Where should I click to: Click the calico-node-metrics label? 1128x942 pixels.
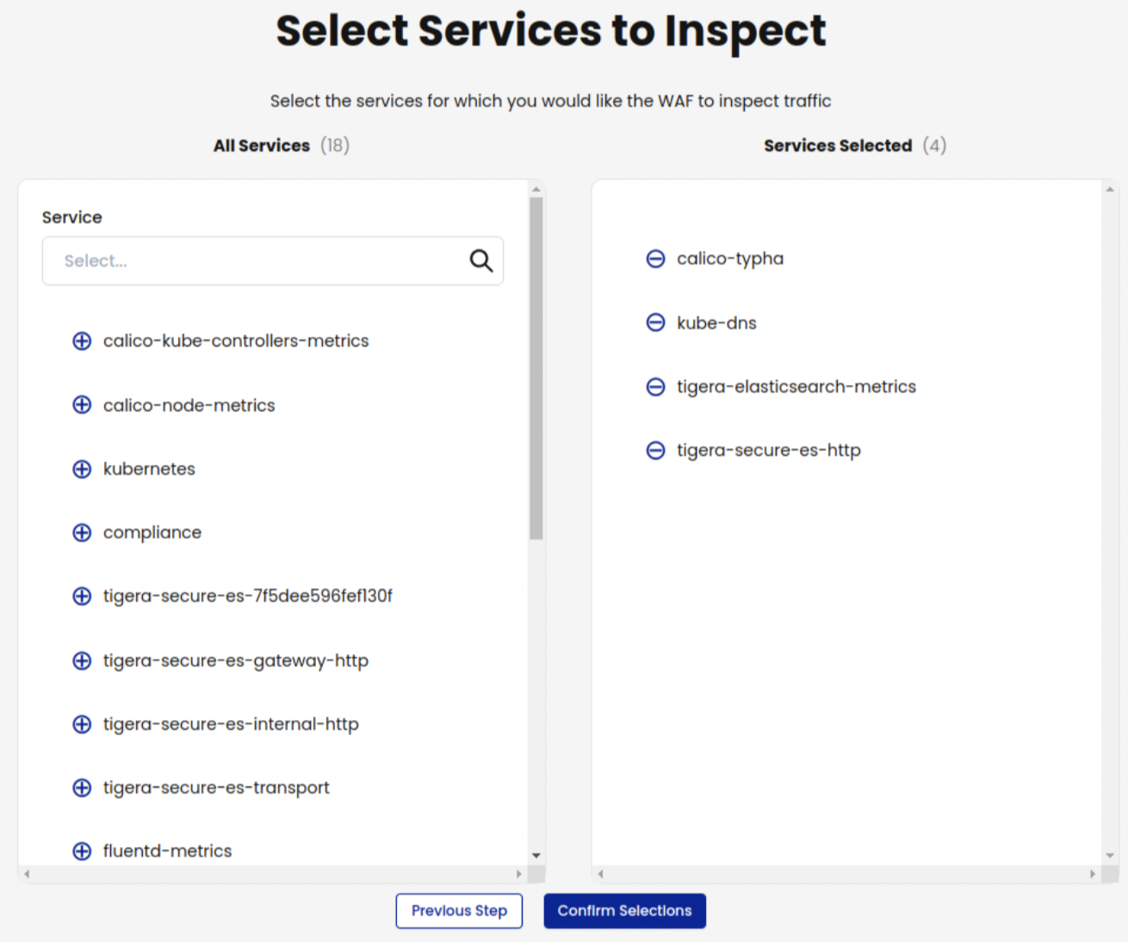pos(189,405)
